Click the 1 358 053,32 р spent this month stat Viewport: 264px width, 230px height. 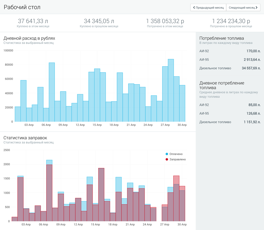pyautogui.click(x=165, y=21)
